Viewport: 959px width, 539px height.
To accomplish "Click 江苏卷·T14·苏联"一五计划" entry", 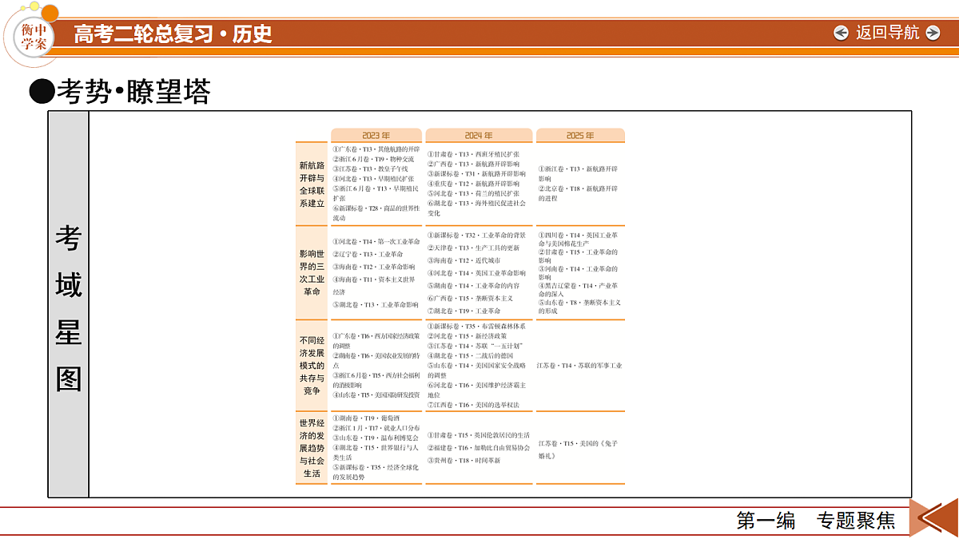I will coord(475,346).
